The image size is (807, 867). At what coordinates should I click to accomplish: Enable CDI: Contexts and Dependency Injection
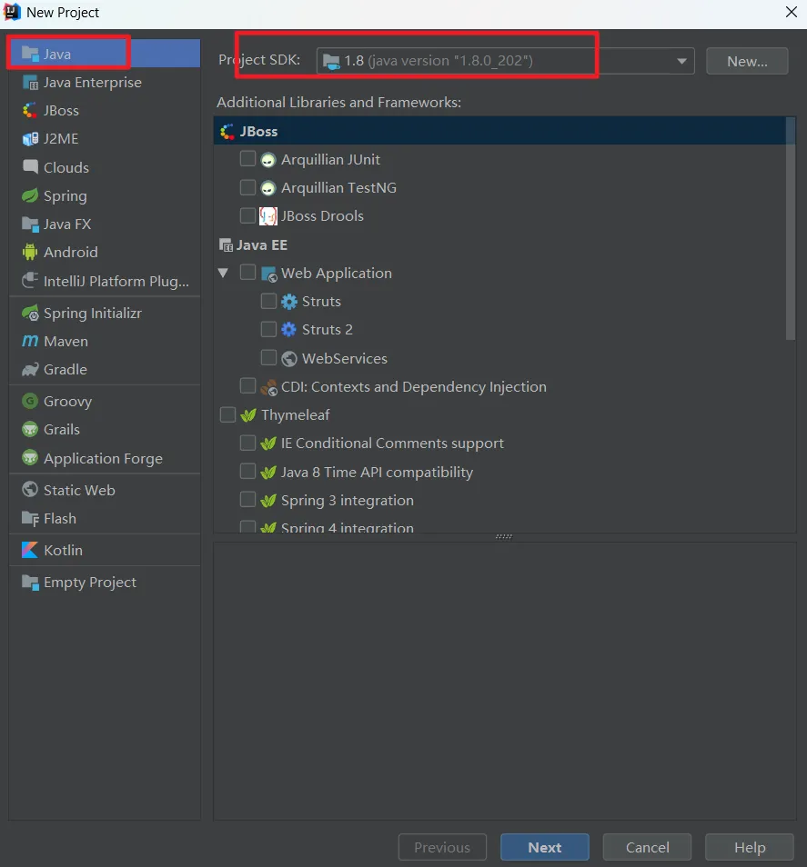click(248, 386)
